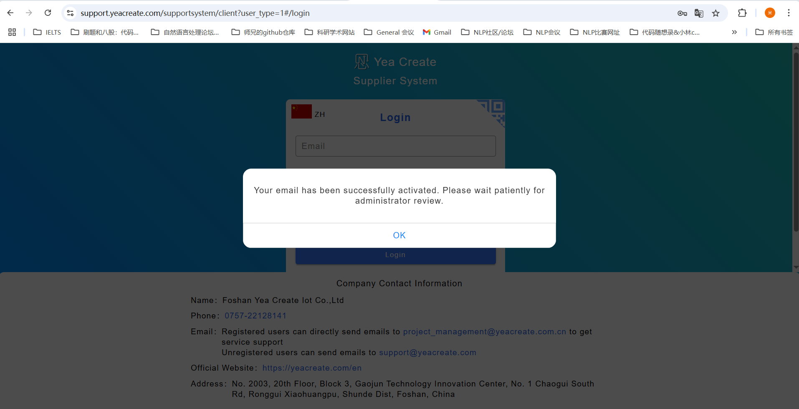Image resolution: width=799 pixels, height=409 pixels.
Task: Click the translate page icon
Action: (x=699, y=13)
